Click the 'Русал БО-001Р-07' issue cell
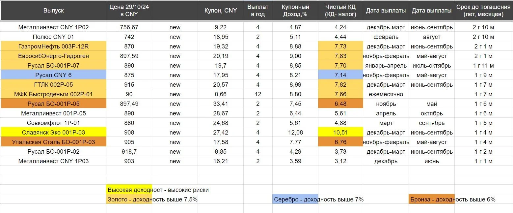The image size is (513, 213). coord(53,66)
